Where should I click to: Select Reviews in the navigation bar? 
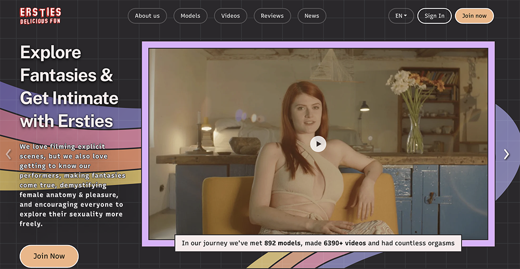click(x=272, y=16)
